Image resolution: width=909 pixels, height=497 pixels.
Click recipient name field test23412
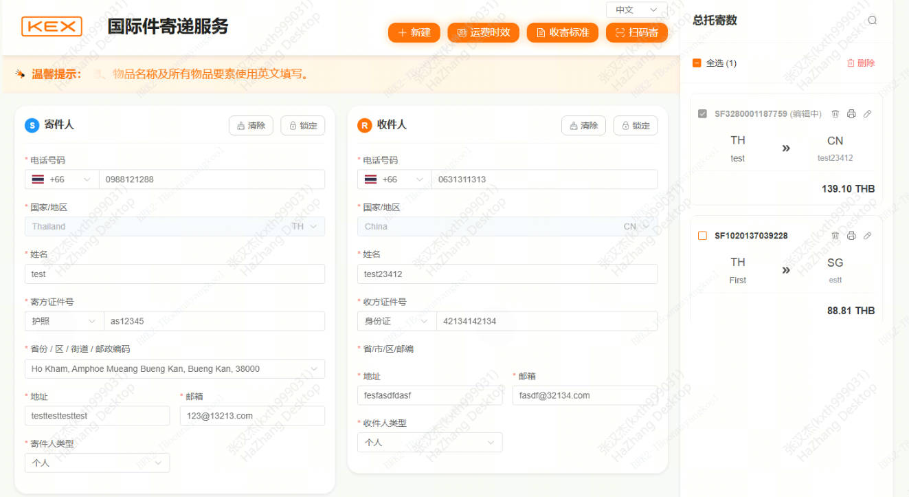coord(507,274)
